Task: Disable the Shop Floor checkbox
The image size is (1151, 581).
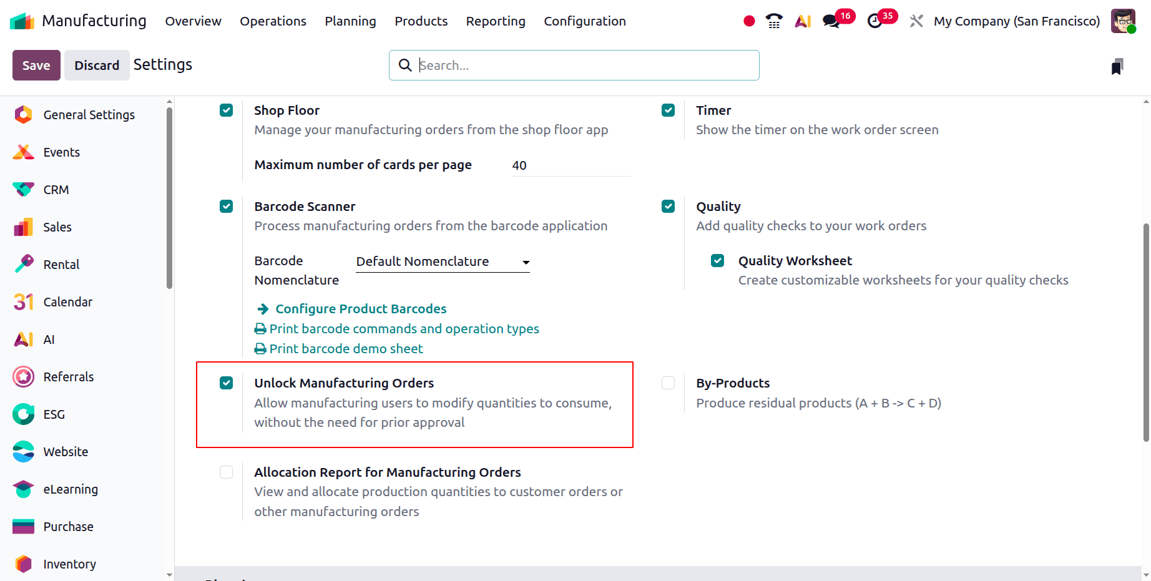Action: tap(227, 110)
